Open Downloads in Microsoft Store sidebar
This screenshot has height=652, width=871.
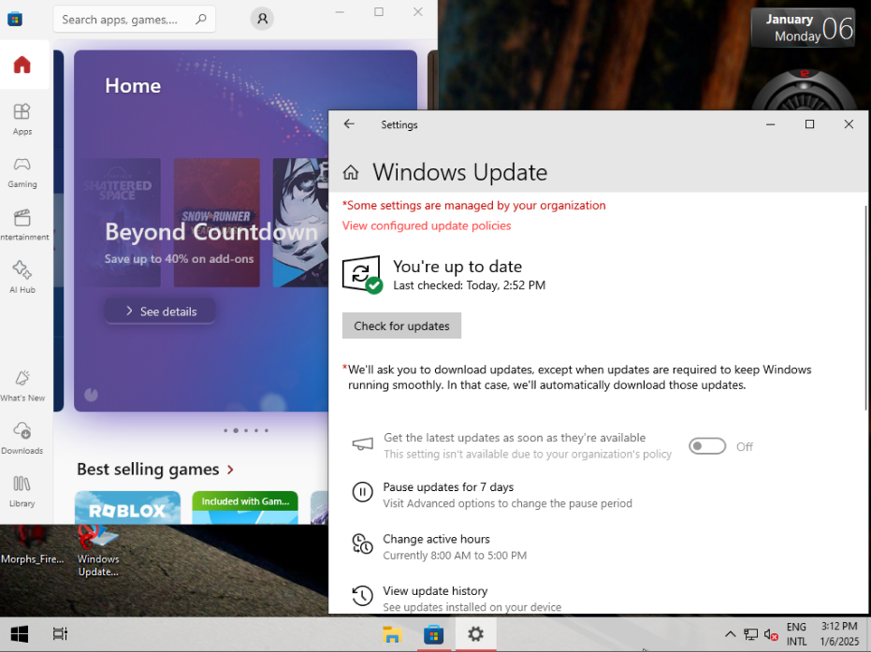click(x=22, y=438)
